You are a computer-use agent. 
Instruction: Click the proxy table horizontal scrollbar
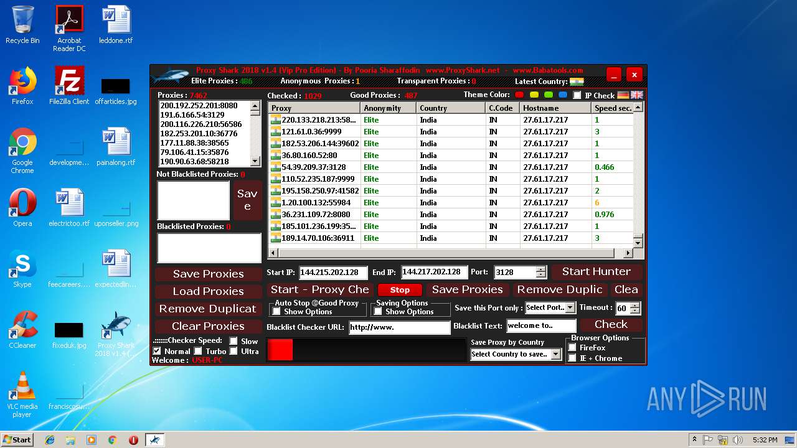pyautogui.click(x=451, y=253)
